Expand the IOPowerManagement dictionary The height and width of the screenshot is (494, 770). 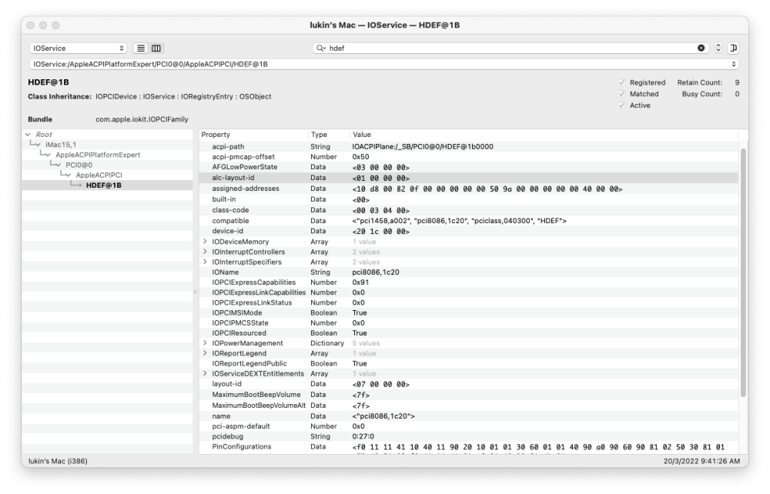coord(206,343)
